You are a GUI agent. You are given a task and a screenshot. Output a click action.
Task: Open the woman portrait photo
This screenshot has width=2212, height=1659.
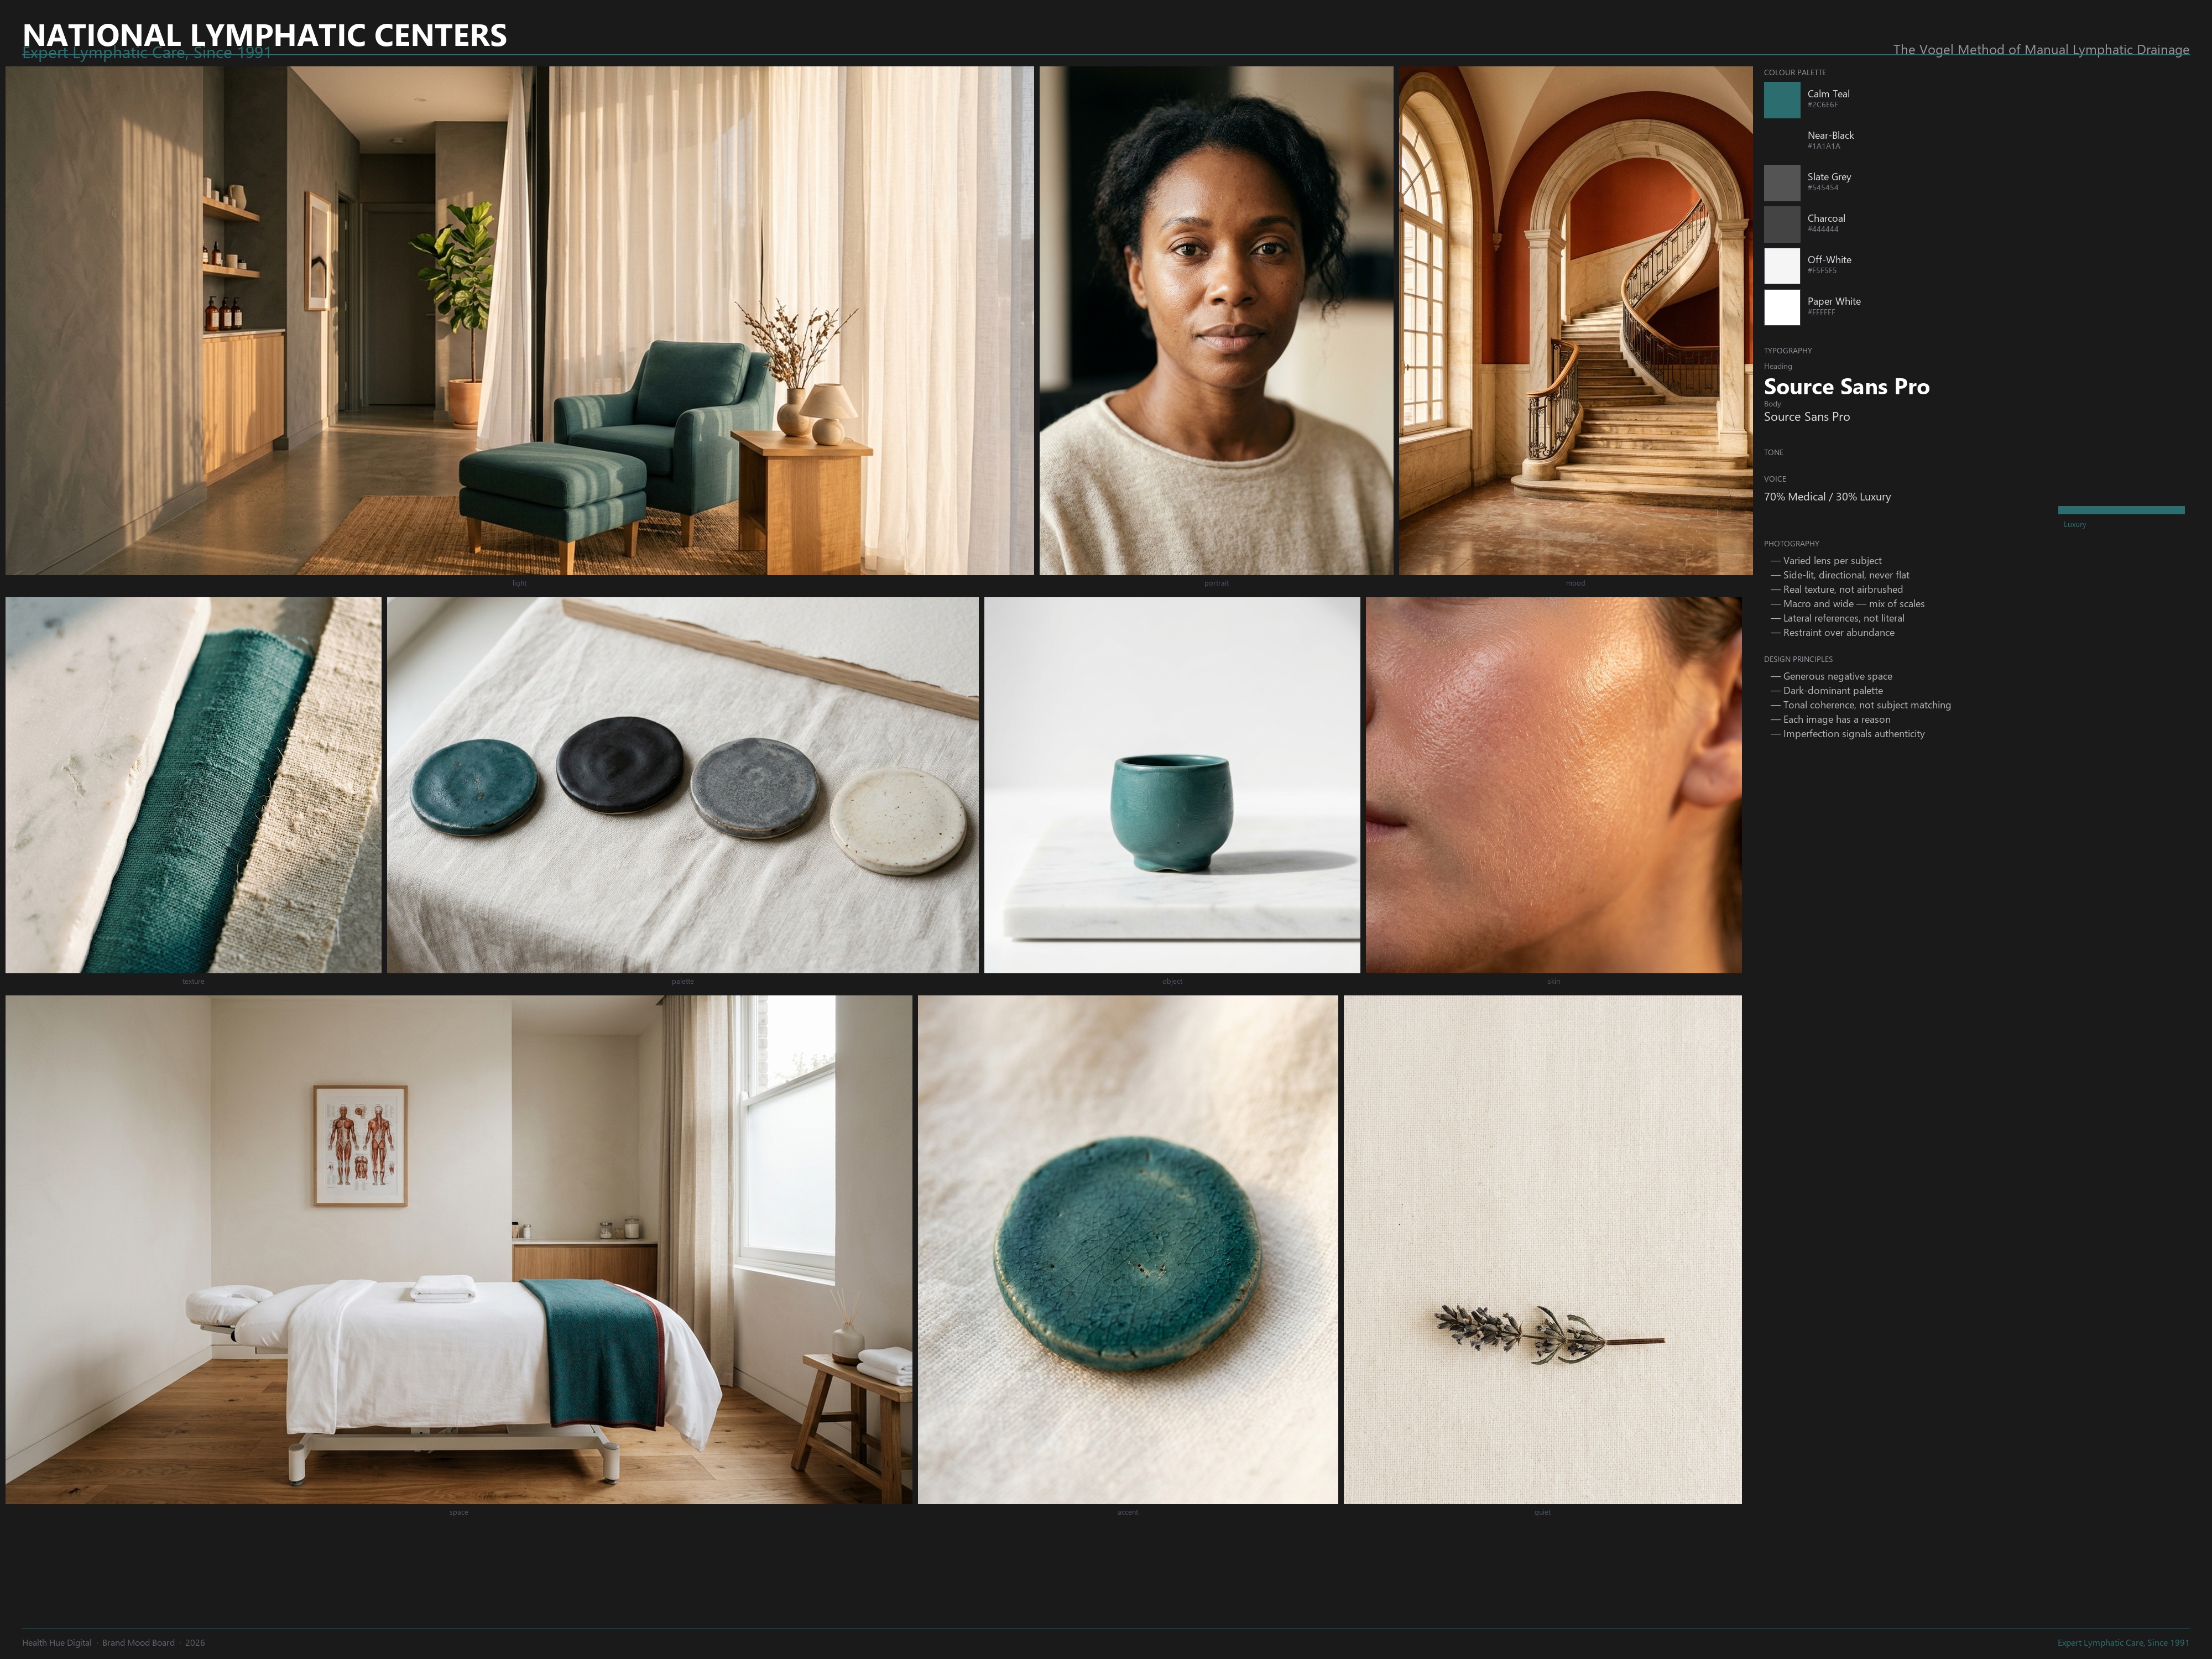(1216, 321)
